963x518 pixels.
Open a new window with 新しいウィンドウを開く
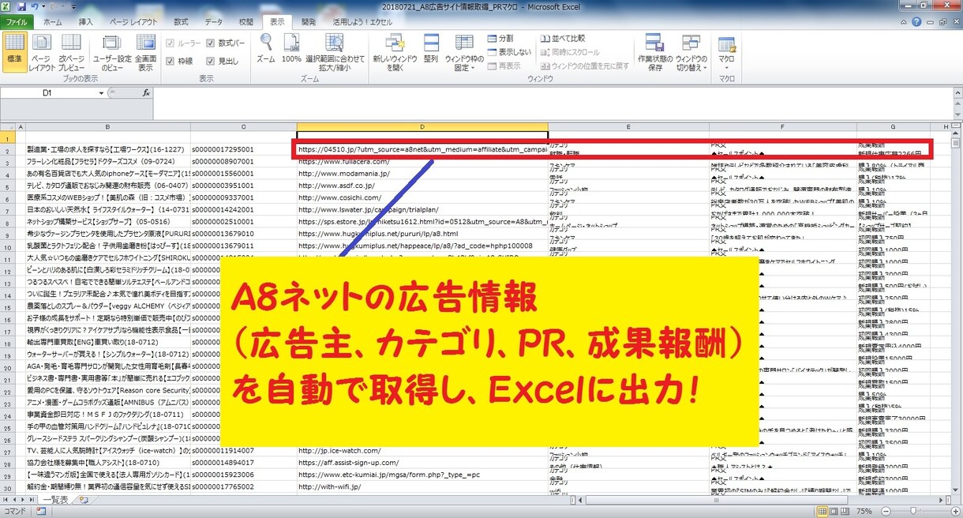coord(394,52)
